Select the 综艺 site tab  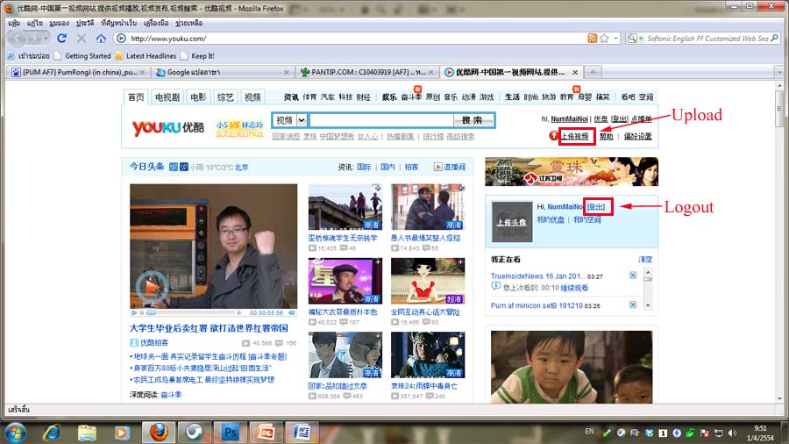[x=225, y=97]
